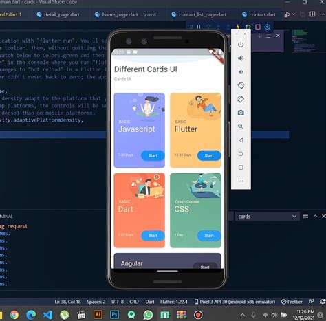326x321 pixels.
Task: Start the CSS crash course card
Action: (209, 236)
